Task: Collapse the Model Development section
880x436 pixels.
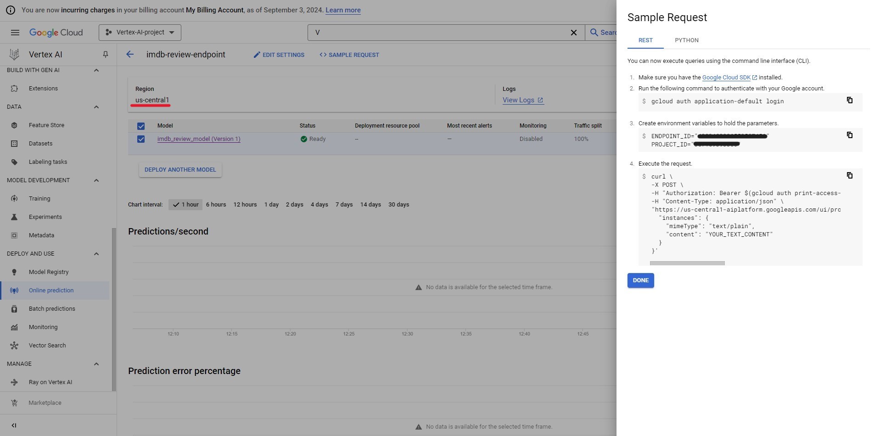Action: (96, 180)
